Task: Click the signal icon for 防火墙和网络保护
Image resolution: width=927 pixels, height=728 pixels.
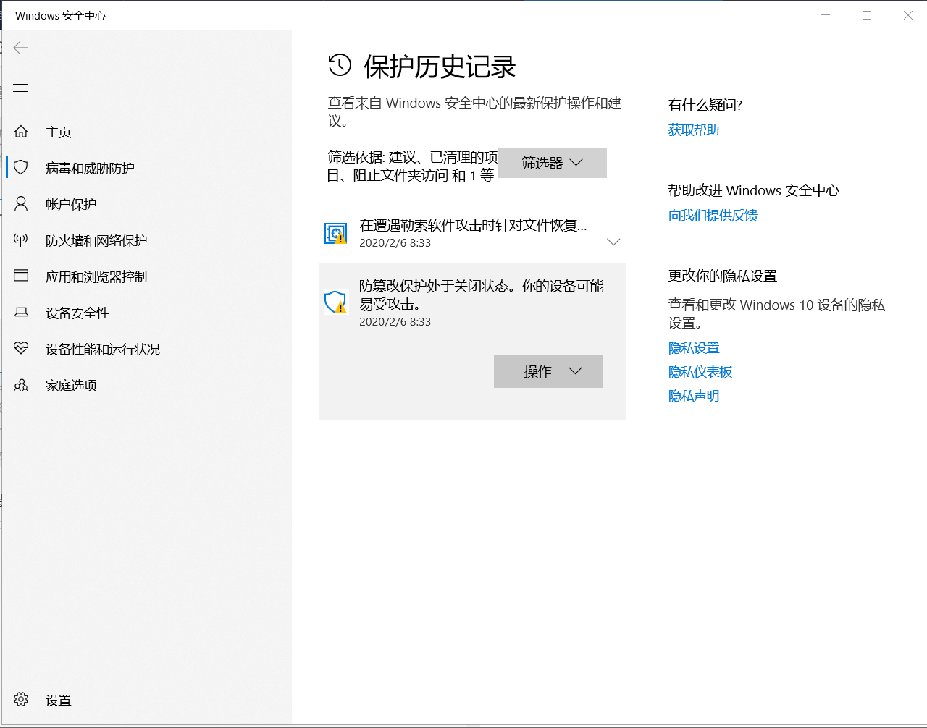Action: pos(21,240)
